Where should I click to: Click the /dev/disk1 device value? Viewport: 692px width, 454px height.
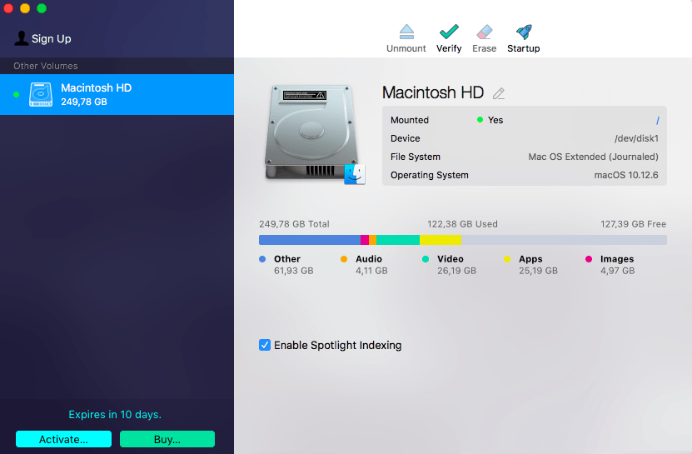636,138
